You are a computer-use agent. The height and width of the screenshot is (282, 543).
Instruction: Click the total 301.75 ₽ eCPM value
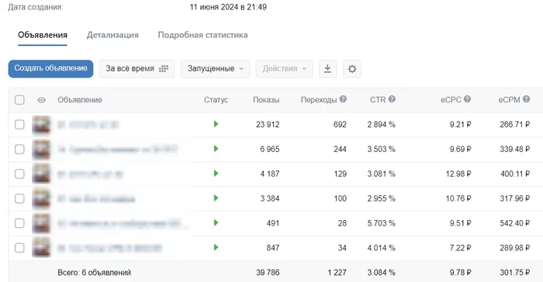[514, 273]
